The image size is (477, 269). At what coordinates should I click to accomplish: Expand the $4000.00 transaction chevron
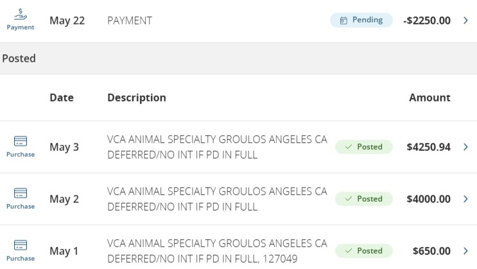pyautogui.click(x=465, y=199)
